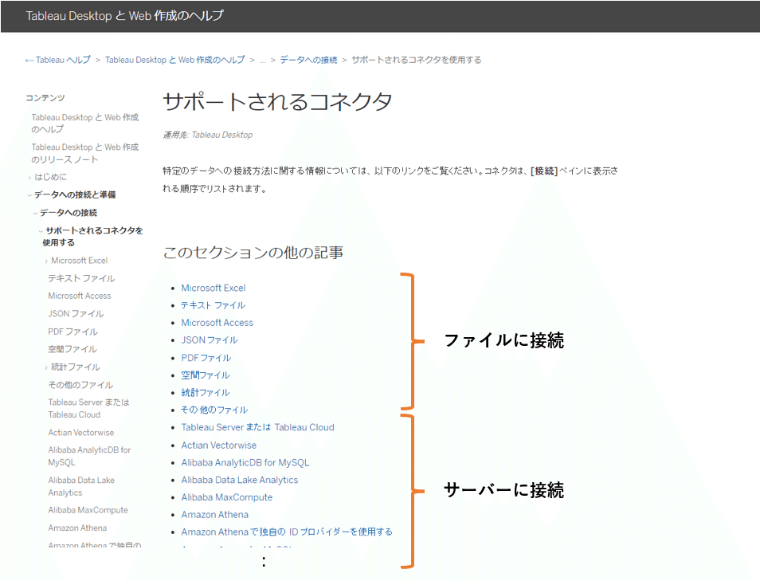Viewport: 760px width, 581px height.
Task: Click サポートされるコネクタを使用する breadcrumb text
Action: pyautogui.click(x=417, y=60)
